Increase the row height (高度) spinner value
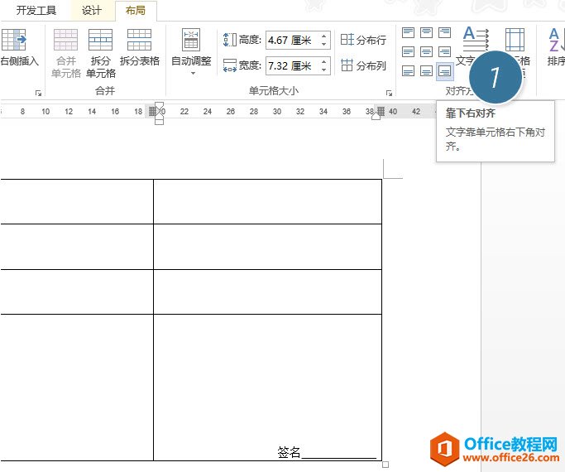 [323, 36]
